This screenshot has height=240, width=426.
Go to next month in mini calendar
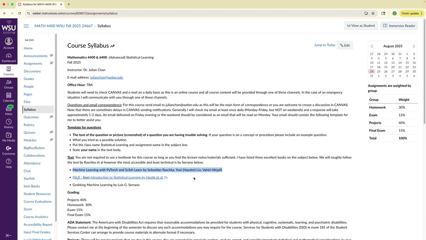[414, 46]
